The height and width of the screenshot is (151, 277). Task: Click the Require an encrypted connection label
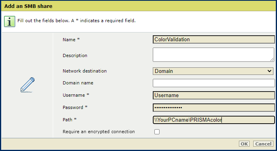tap(99, 132)
